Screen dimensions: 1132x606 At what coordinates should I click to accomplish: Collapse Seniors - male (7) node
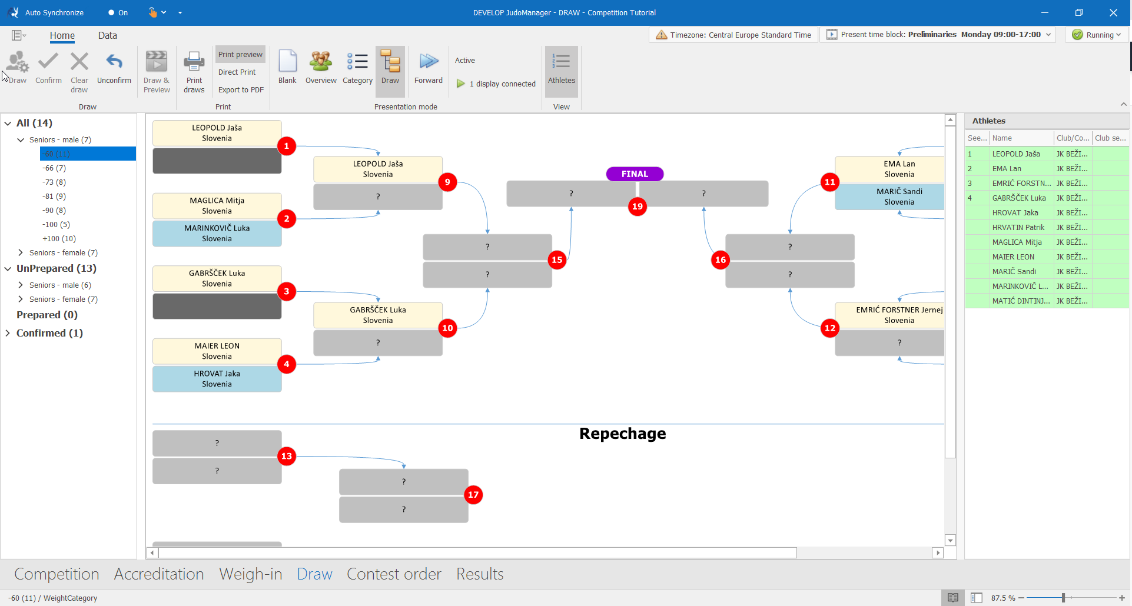[21, 139]
